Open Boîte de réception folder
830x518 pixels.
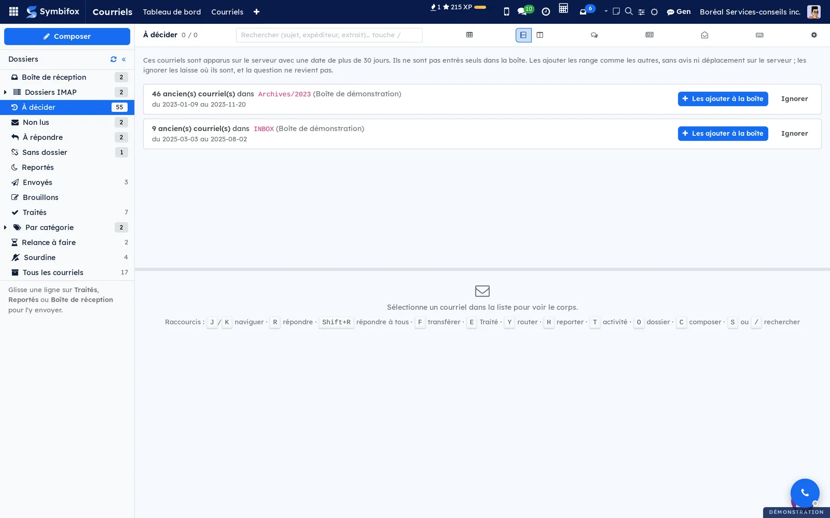[67, 77]
